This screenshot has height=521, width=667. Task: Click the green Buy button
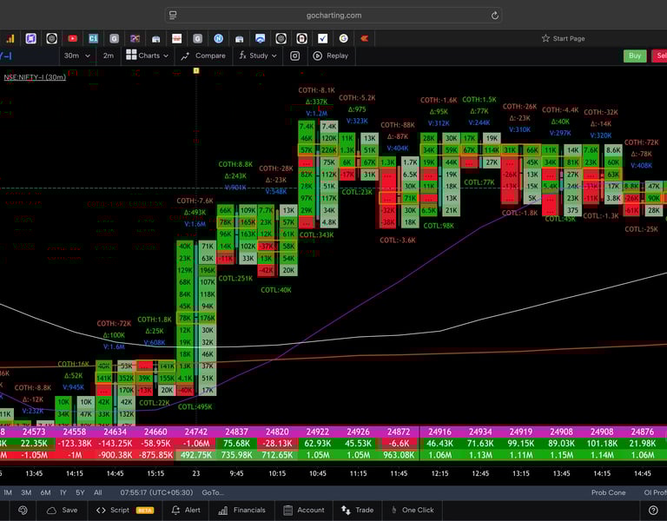coord(635,56)
